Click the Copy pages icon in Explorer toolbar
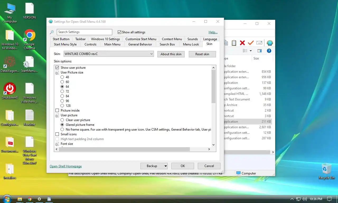This screenshot has width=338, height=203. pyautogui.click(x=226, y=43)
